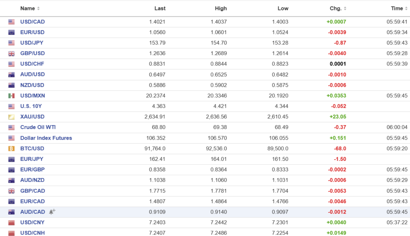Click the New Zealand flag beside NZD/USD
This screenshot has height=236, width=410.
click(11, 85)
